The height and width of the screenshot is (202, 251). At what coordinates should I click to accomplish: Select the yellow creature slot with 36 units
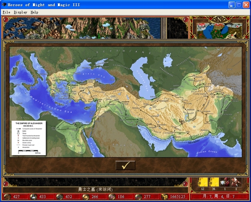(x=214, y=182)
